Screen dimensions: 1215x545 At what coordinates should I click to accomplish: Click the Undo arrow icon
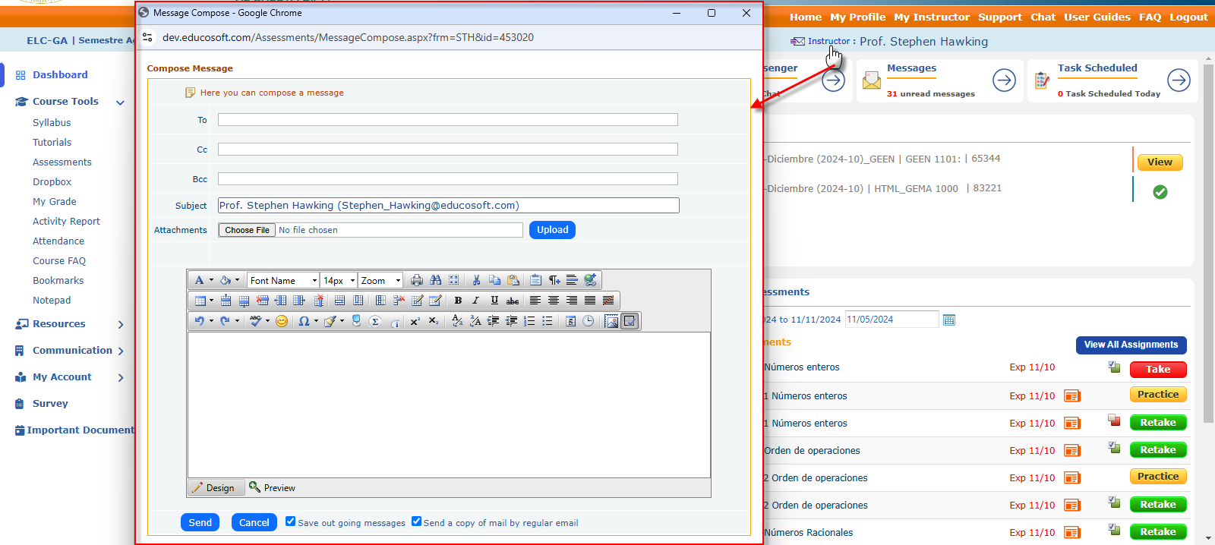[x=199, y=321]
